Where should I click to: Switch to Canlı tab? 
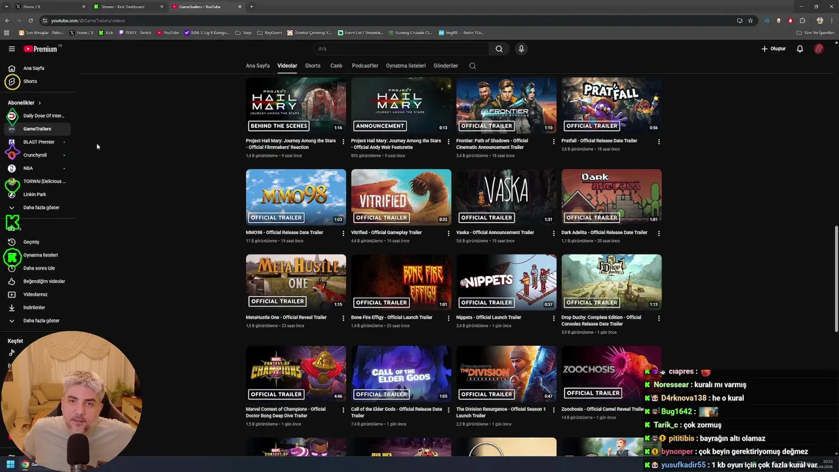pos(336,66)
